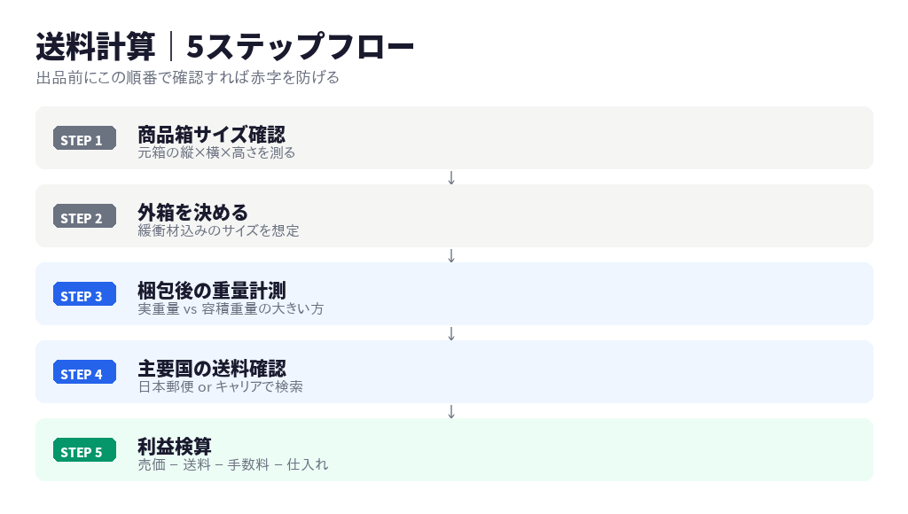Click the arrow between step 4 and step 5
The image size is (908, 514).
tap(451, 411)
